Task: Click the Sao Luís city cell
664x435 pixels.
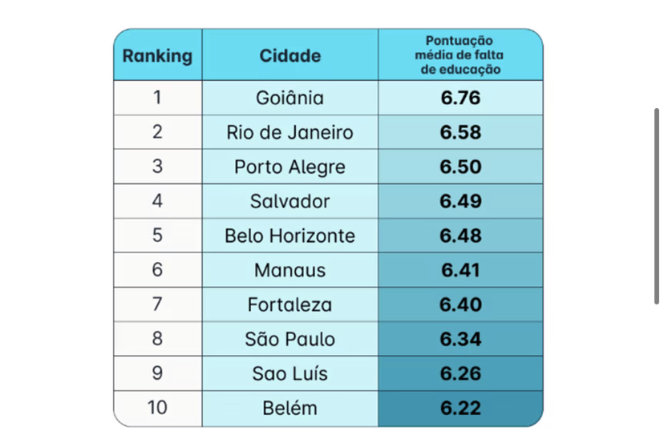Action: [289, 373]
